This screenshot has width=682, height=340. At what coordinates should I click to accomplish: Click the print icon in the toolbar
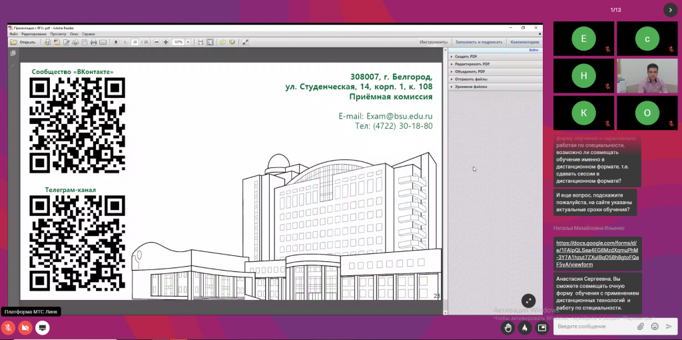pos(93,42)
